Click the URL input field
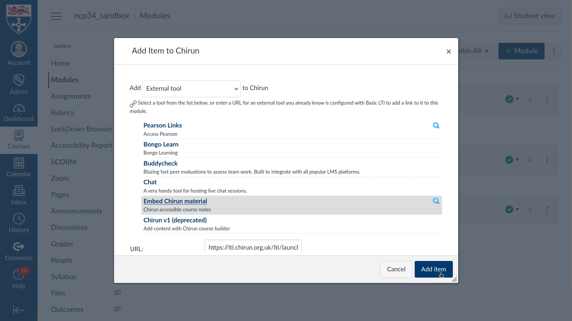The height and width of the screenshot is (321, 572). (x=253, y=247)
